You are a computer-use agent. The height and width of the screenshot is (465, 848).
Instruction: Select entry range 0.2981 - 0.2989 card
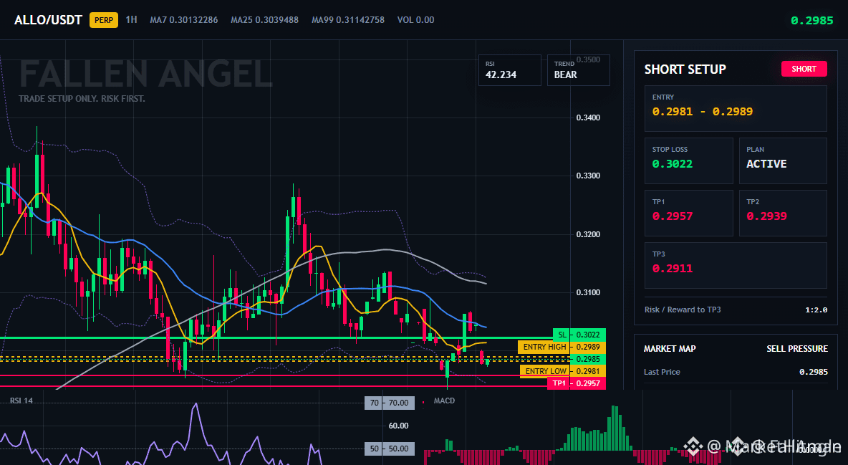pyautogui.click(x=736, y=108)
